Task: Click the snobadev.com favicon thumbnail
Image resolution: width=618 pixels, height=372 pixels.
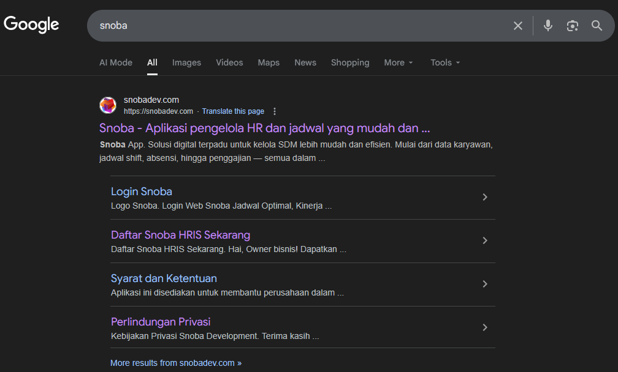Action: pyautogui.click(x=108, y=105)
